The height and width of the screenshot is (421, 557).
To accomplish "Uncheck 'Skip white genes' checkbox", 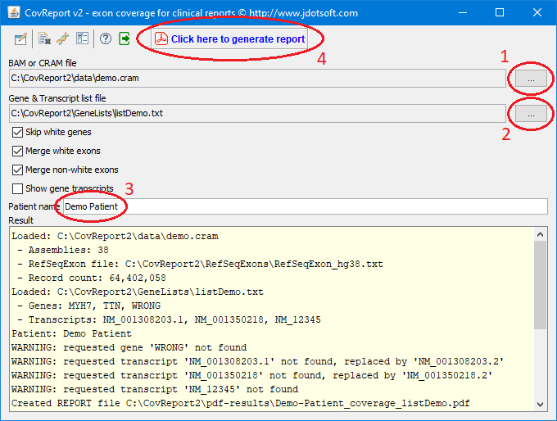I will click(18, 132).
